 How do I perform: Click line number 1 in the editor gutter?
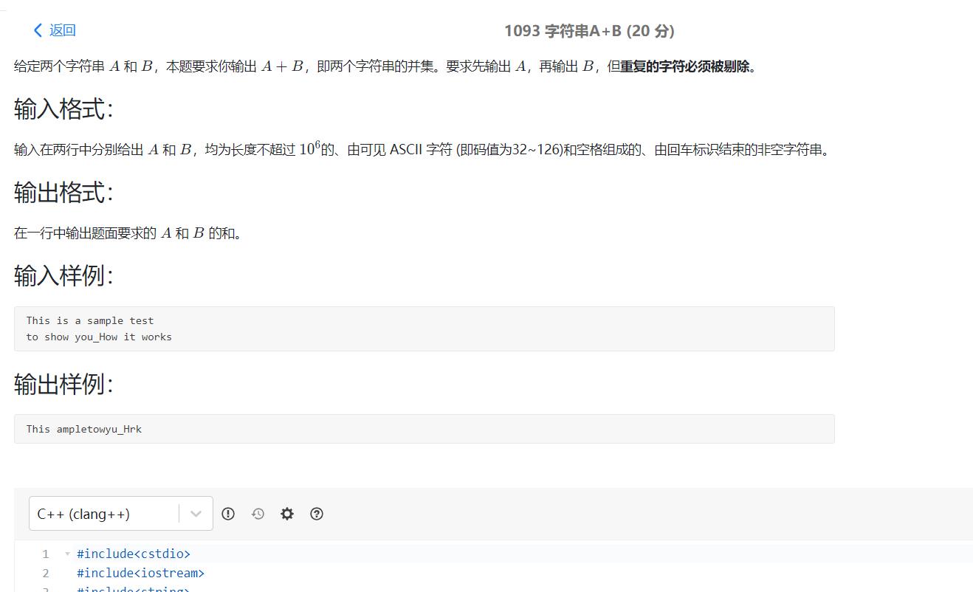pyautogui.click(x=45, y=554)
